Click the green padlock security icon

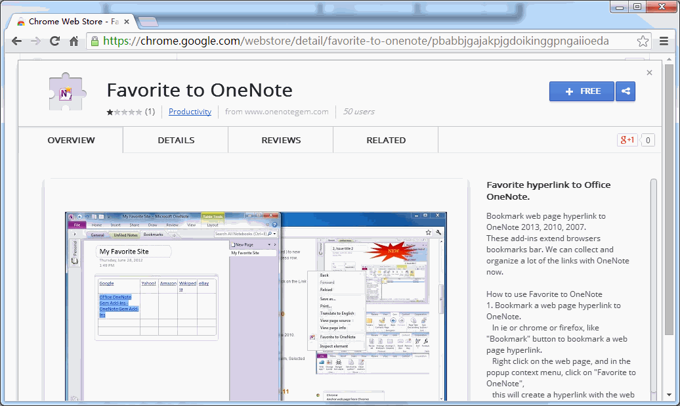point(95,41)
